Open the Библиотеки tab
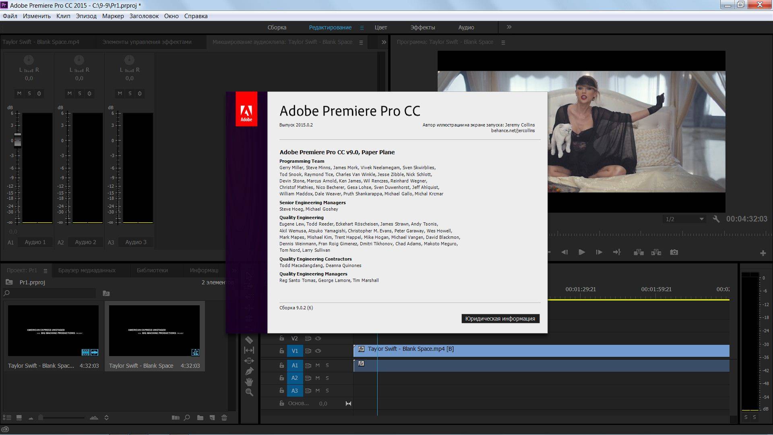This screenshot has width=773, height=435. pos(152,270)
